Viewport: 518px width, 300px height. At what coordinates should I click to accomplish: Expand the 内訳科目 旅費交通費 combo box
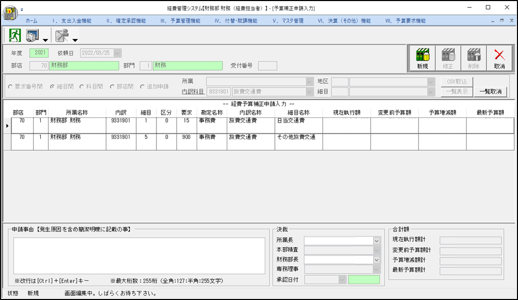coord(309,92)
